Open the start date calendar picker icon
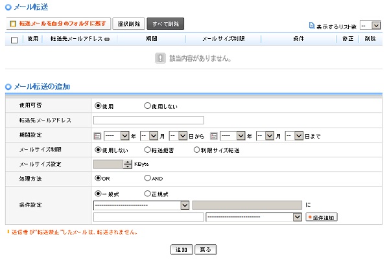 click(98, 136)
